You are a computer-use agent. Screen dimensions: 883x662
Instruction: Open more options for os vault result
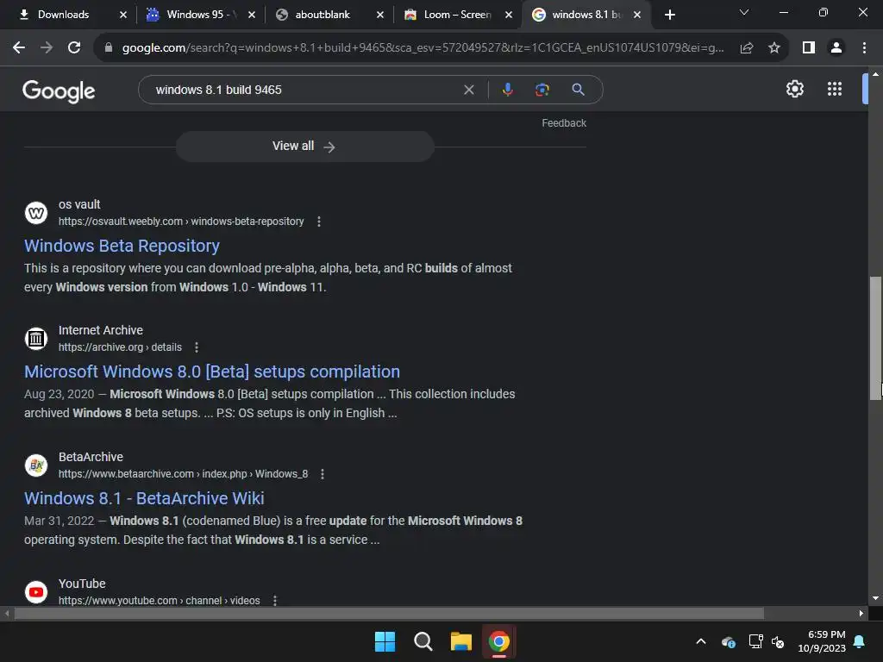(x=319, y=222)
